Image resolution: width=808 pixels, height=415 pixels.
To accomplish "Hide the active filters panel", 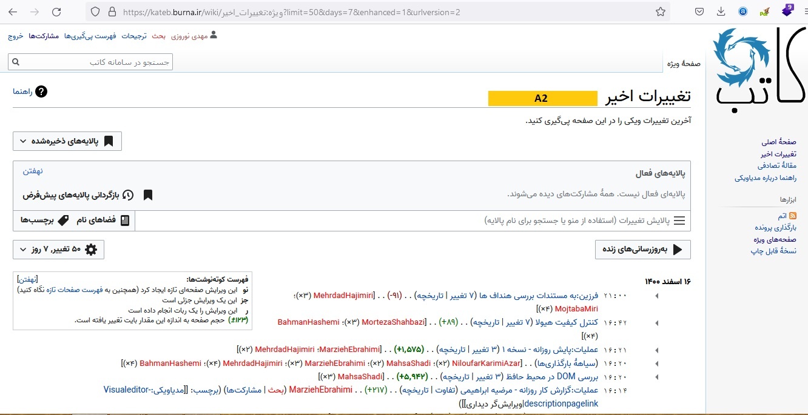I will tap(33, 171).
